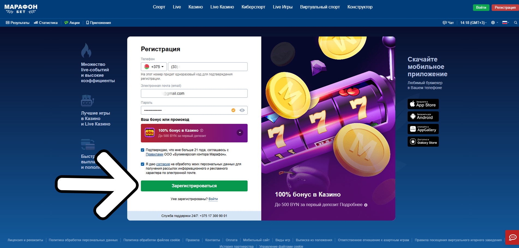Click the email input field

point(194,93)
